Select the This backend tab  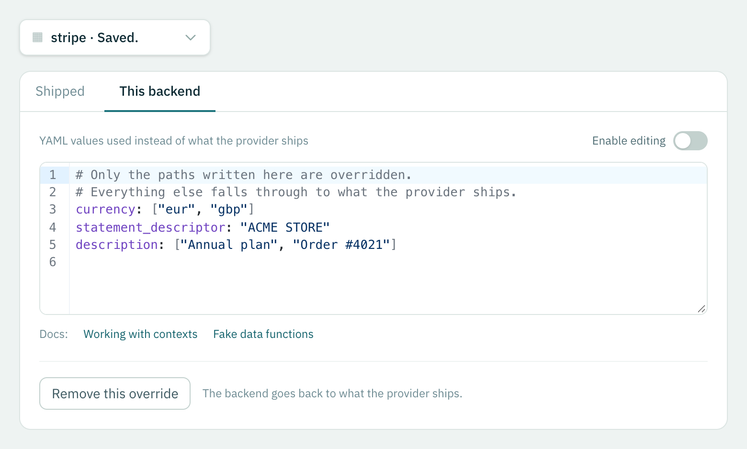point(160,91)
